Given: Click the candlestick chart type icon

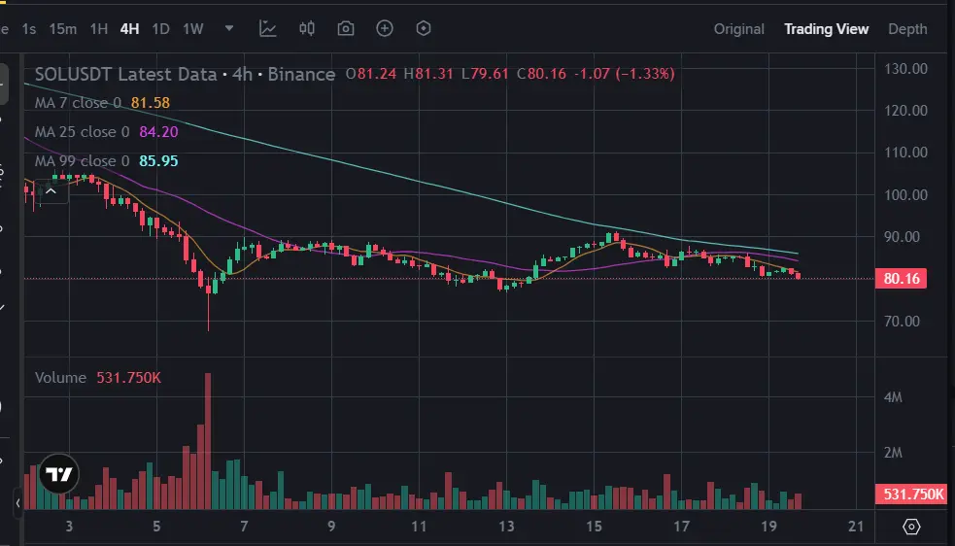Looking at the screenshot, I should (x=307, y=28).
